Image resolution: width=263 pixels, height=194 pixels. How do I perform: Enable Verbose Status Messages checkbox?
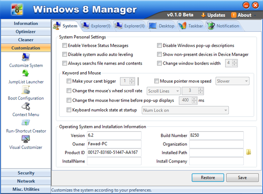[x=65, y=45]
